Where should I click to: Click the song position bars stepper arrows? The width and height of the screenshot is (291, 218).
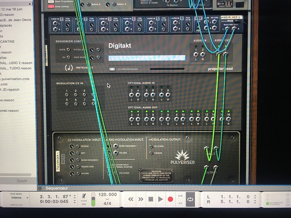pyautogui.click(x=75, y=196)
